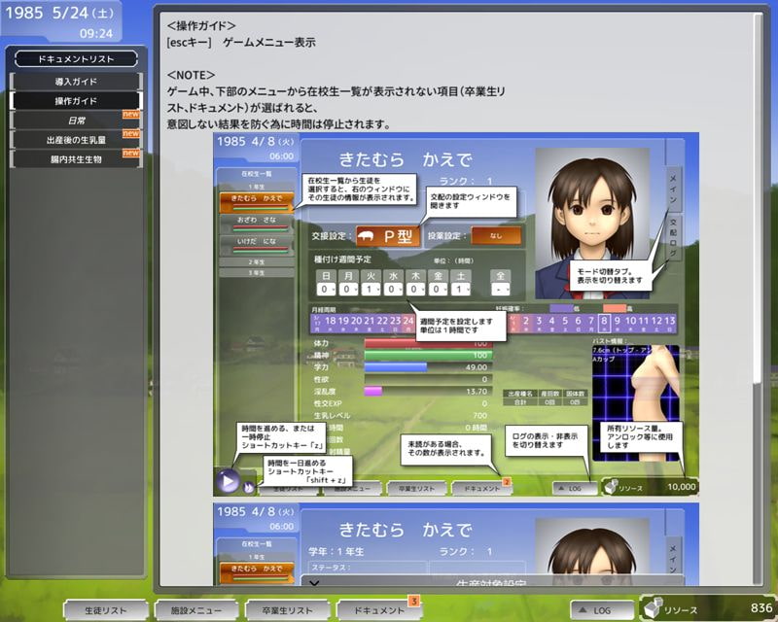Click the 09:24 clock time
The height and width of the screenshot is (622, 778).
(96, 34)
